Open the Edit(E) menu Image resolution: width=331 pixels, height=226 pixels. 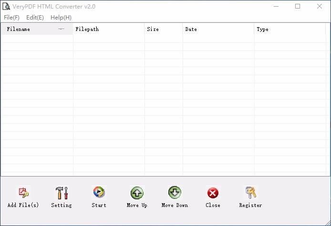pos(35,18)
